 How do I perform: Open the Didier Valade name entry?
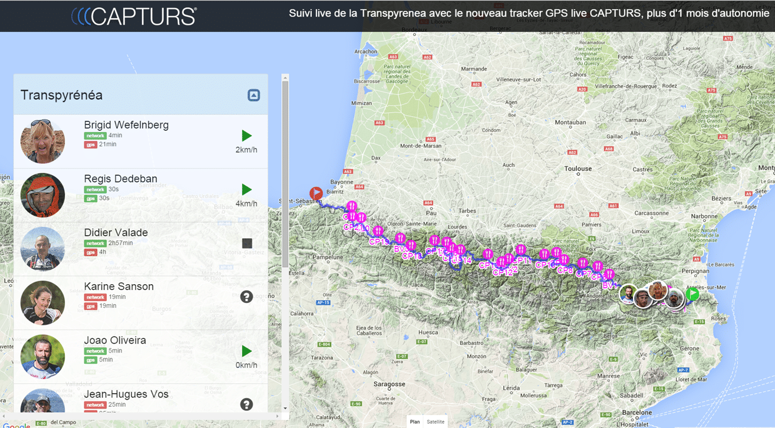116,232
